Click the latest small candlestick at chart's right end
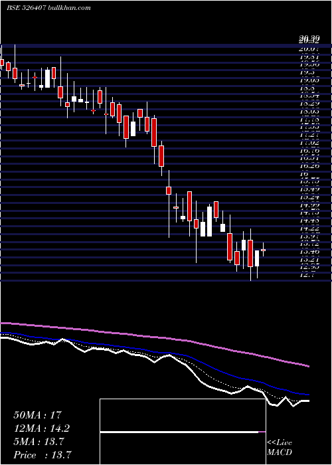This screenshot has width=332, height=465. click(x=263, y=250)
